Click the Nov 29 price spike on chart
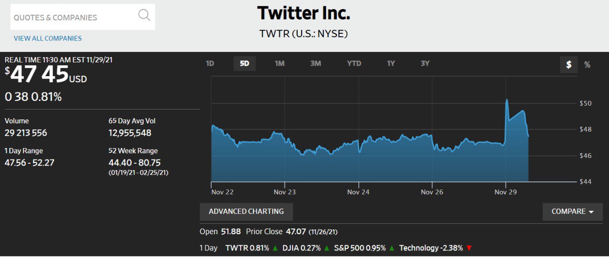Viewport: 609px width, 258px height. 507,100
